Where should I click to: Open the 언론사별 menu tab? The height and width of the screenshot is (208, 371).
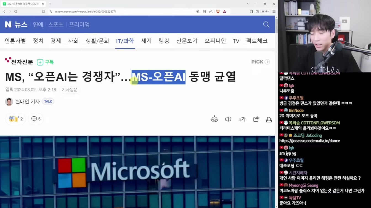coord(15,41)
